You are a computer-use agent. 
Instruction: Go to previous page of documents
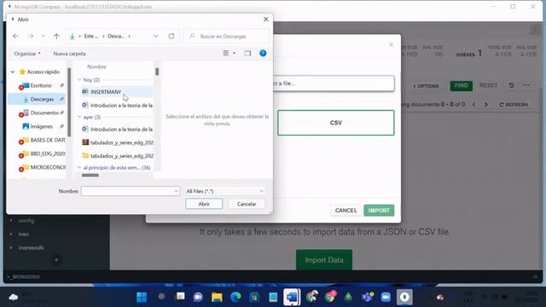[x=473, y=104]
